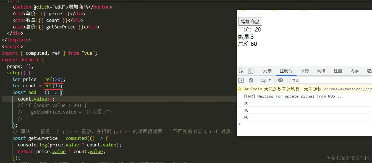Select the console log line showing 60
372x163 pixels.
(246, 117)
